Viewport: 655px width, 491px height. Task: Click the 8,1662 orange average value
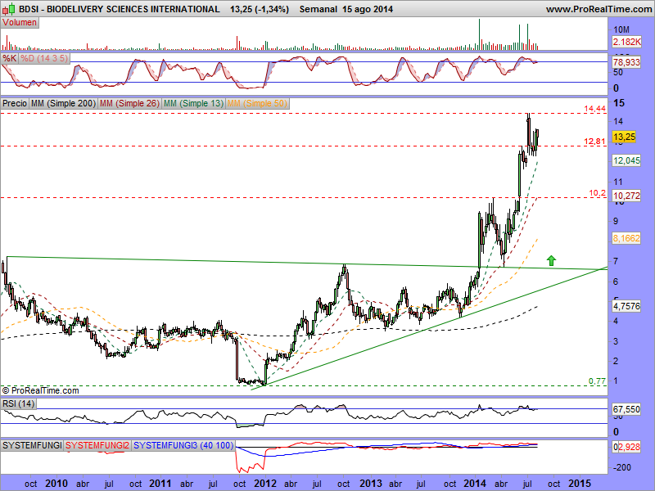[x=626, y=238]
